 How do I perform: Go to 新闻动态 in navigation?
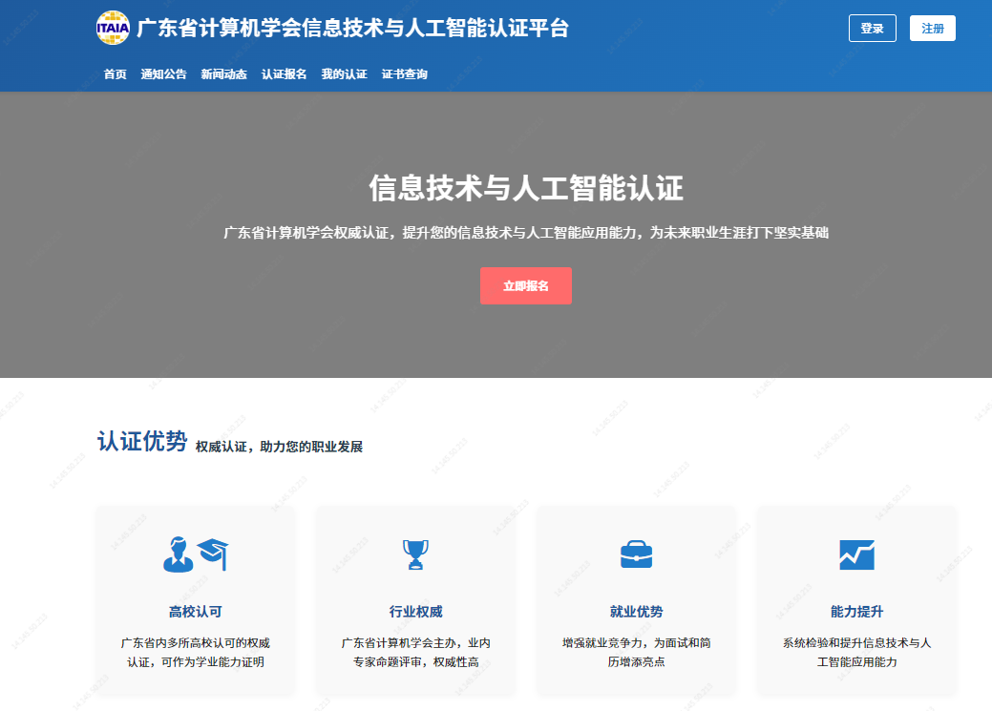pos(224,74)
